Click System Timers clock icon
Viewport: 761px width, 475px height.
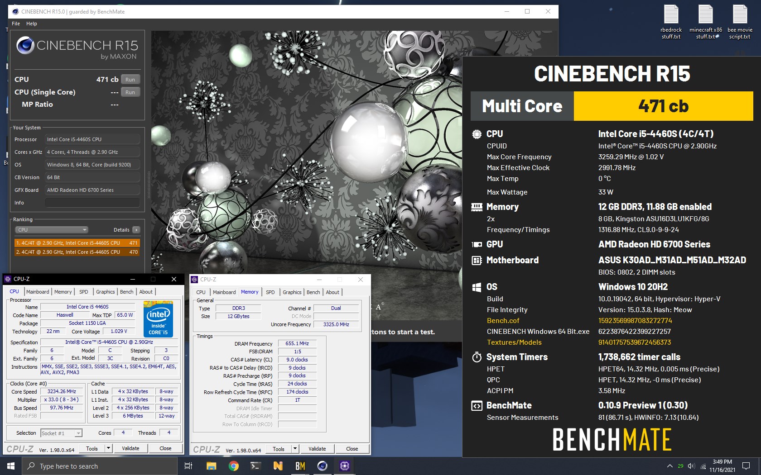tap(477, 357)
